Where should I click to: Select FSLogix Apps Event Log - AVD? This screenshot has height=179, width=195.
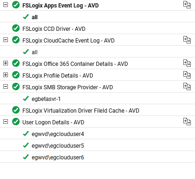point(61,6)
